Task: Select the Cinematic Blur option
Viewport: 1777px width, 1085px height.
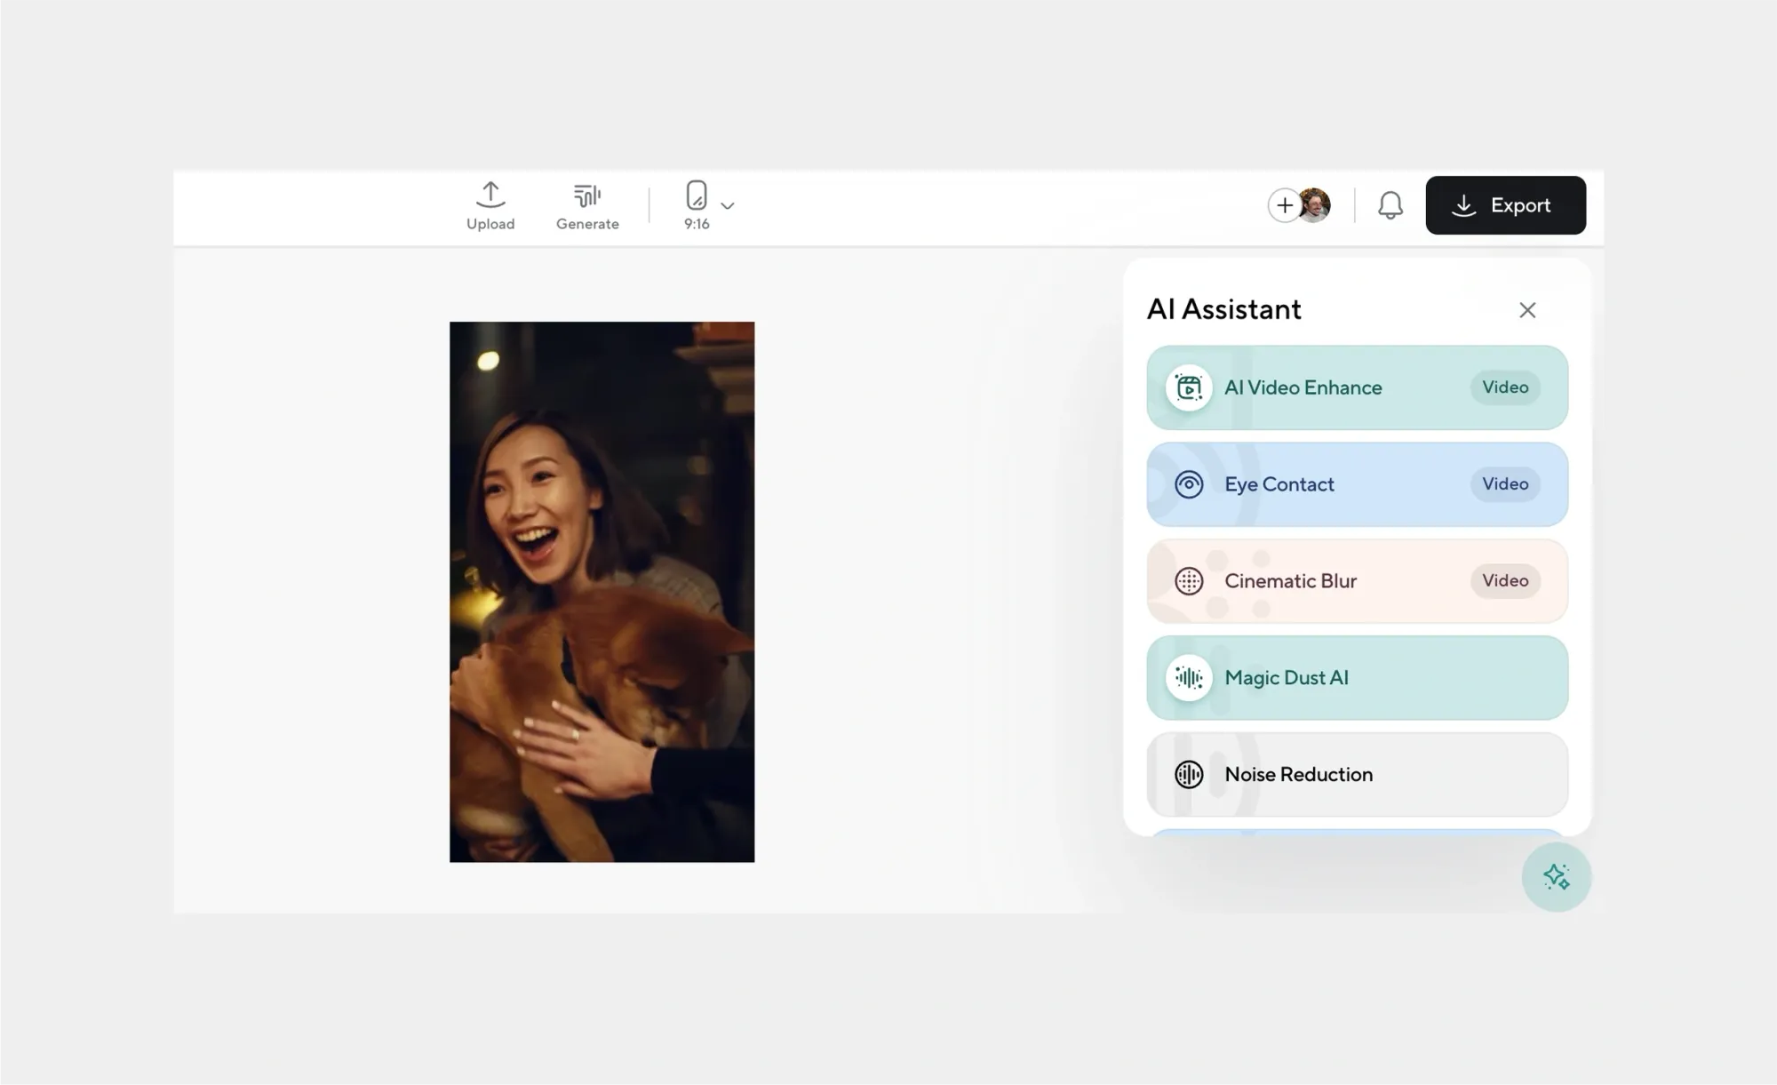Action: [1290, 581]
